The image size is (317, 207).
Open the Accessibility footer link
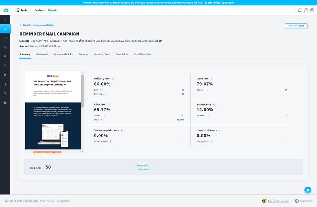[63, 201]
